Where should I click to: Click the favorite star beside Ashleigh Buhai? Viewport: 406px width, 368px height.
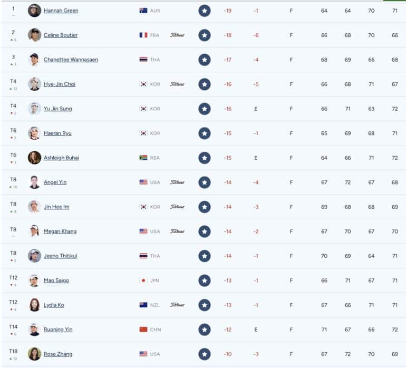point(204,158)
